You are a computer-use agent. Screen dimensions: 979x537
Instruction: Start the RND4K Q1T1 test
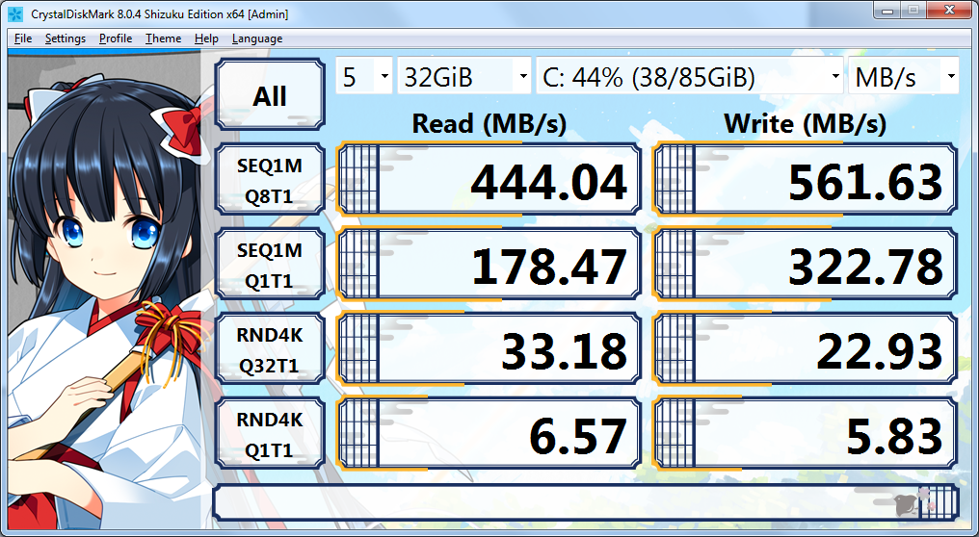(270, 434)
